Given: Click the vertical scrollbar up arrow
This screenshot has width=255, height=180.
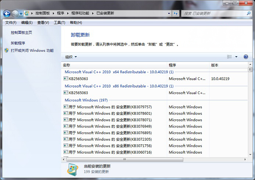Looking at the screenshot, I should 250,64.
